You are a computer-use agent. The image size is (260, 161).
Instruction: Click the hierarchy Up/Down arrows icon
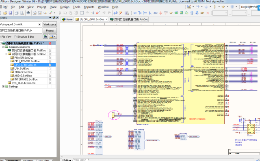[115, 13]
